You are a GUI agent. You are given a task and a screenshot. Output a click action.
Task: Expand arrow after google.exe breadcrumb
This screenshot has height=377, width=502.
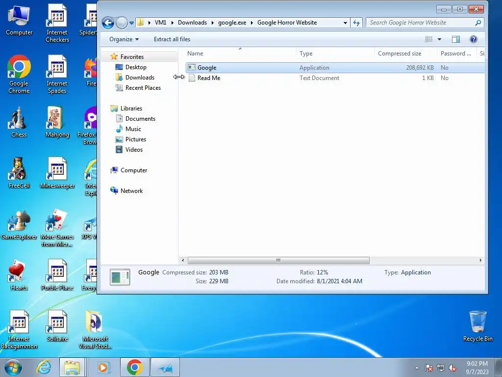tap(252, 23)
